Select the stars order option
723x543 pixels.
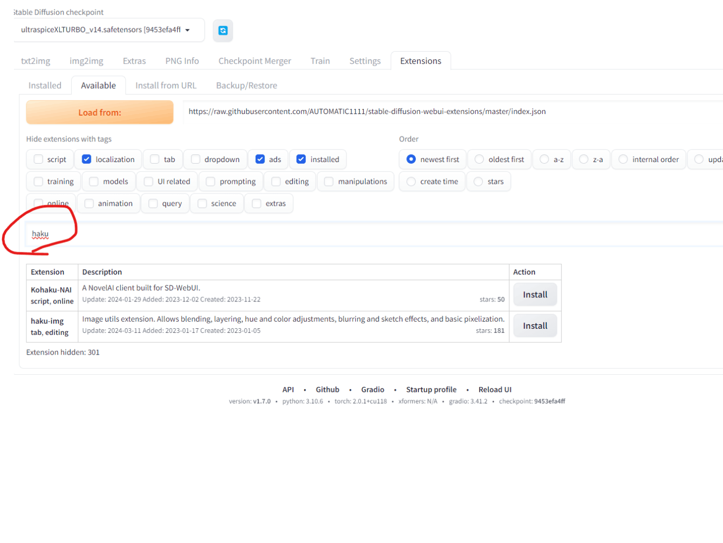478,182
